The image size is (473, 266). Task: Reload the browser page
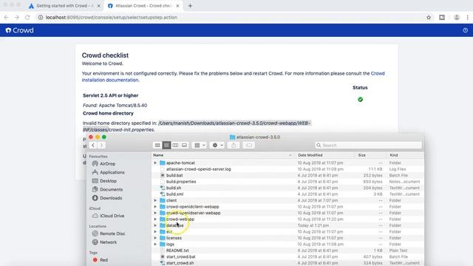pos(27,18)
